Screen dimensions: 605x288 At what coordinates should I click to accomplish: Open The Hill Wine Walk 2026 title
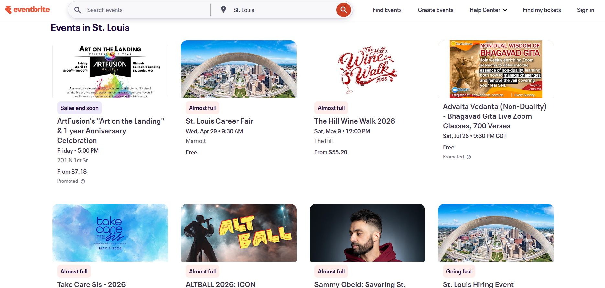pyautogui.click(x=355, y=121)
